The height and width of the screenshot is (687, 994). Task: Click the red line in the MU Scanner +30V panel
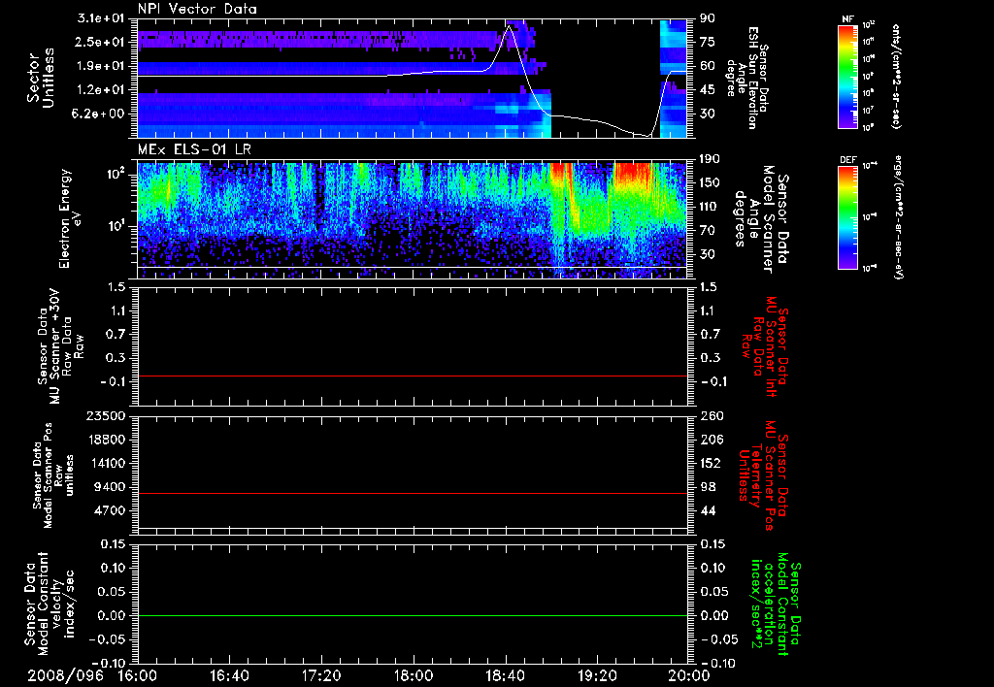tap(413, 376)
